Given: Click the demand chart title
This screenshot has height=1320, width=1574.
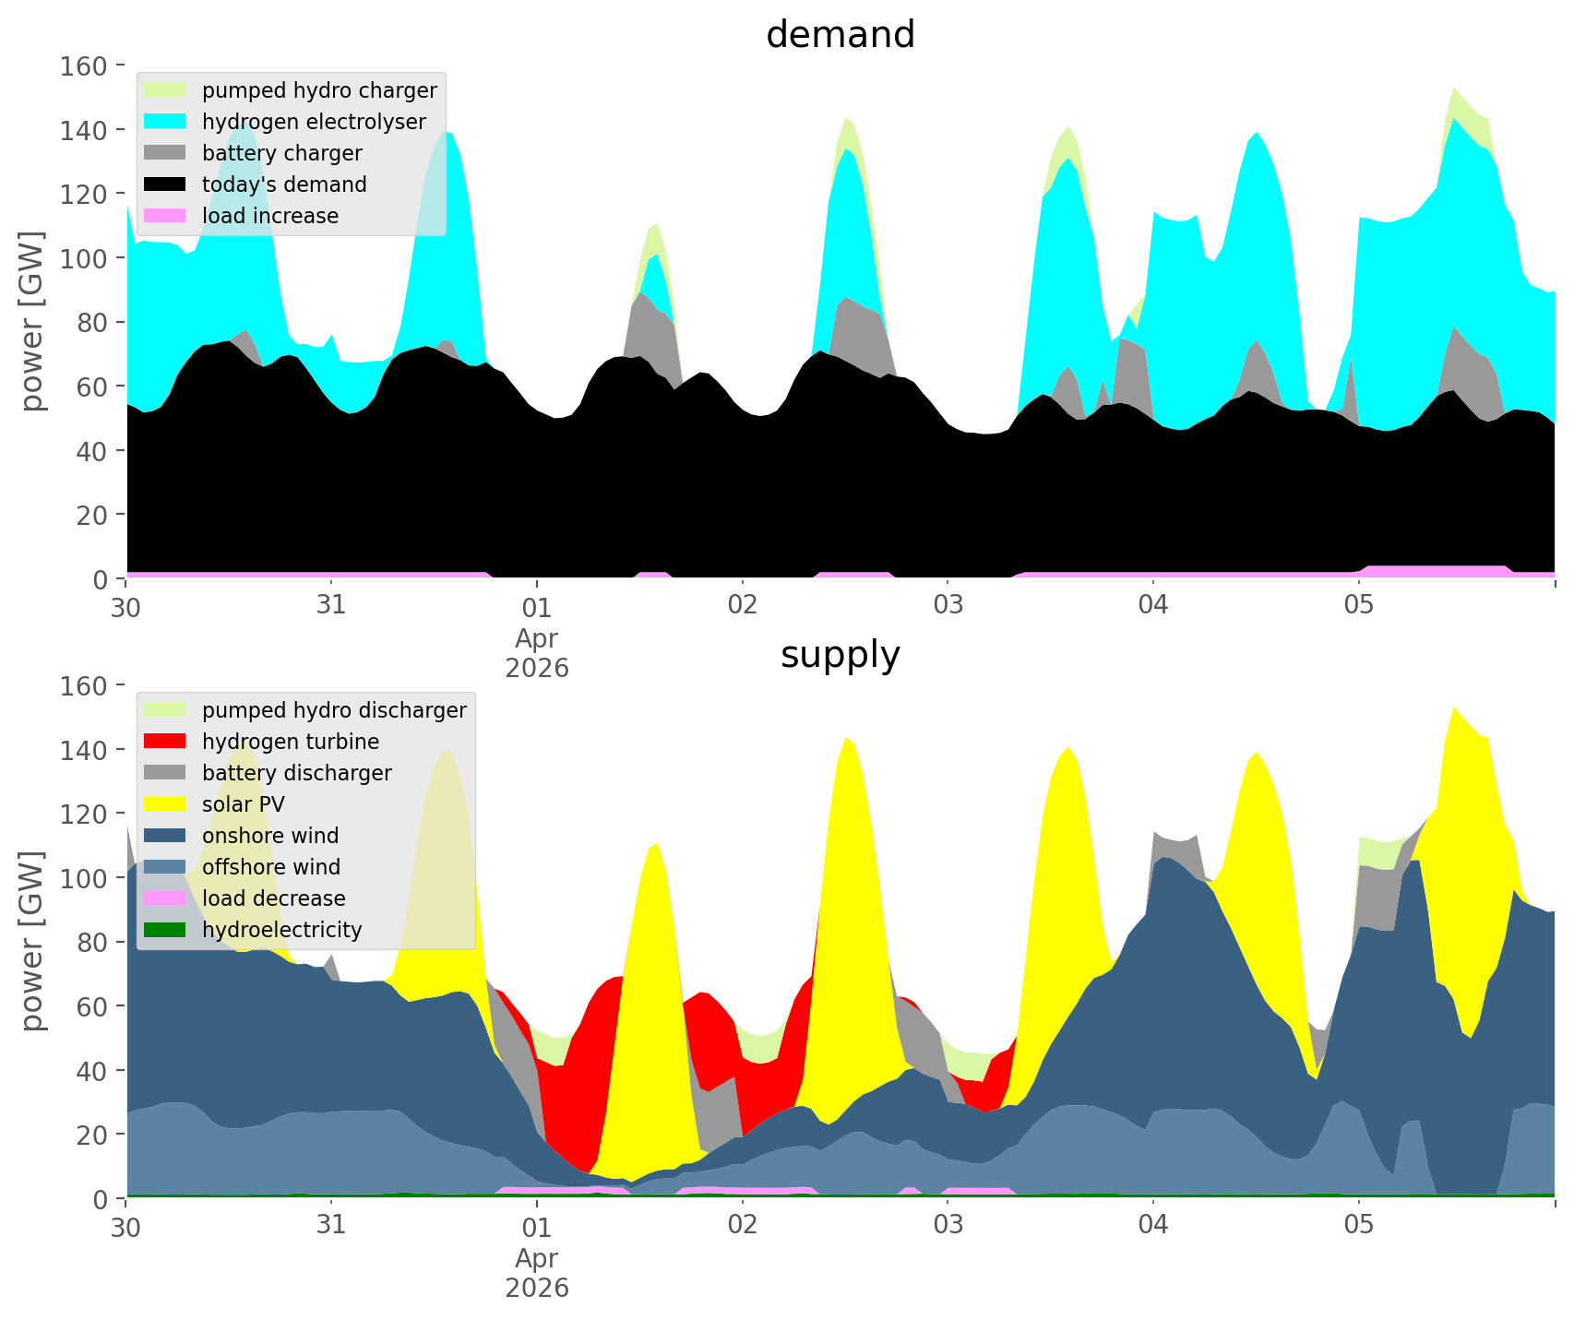Looking at the screenshot, I should pyautogui.click(x=840, y=35).
